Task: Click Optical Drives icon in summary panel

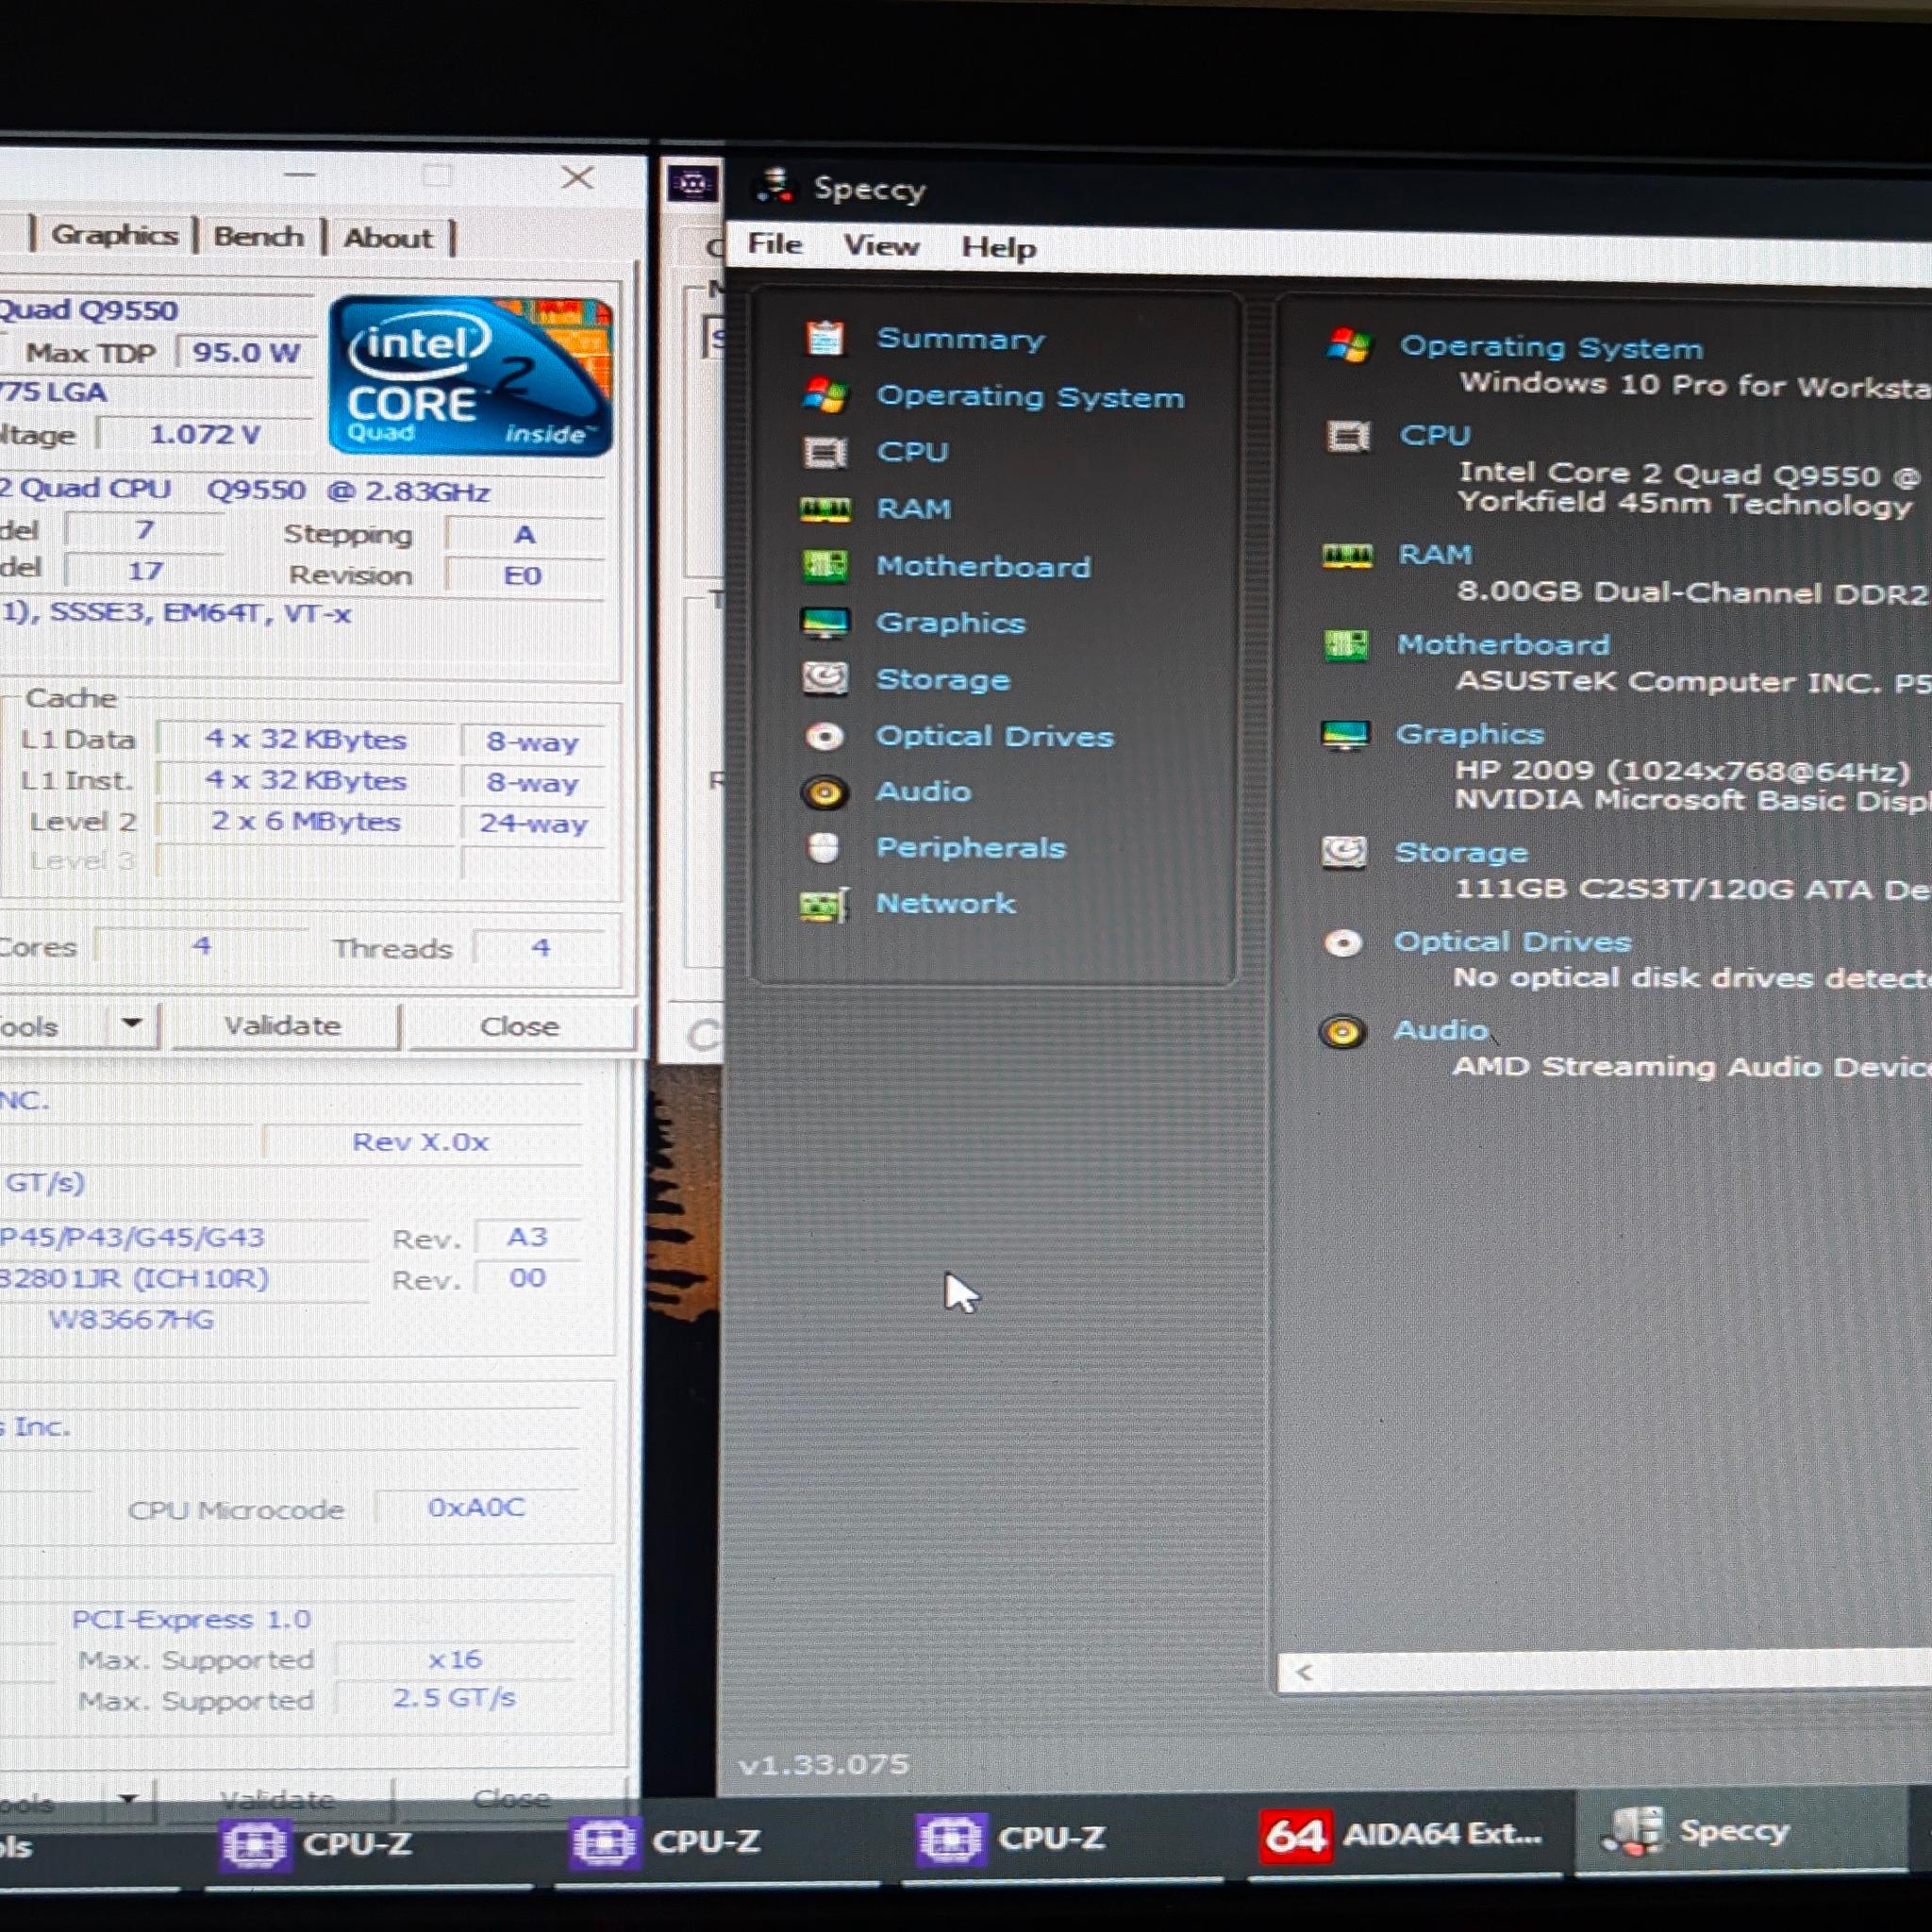Action: pos(1343,942)
